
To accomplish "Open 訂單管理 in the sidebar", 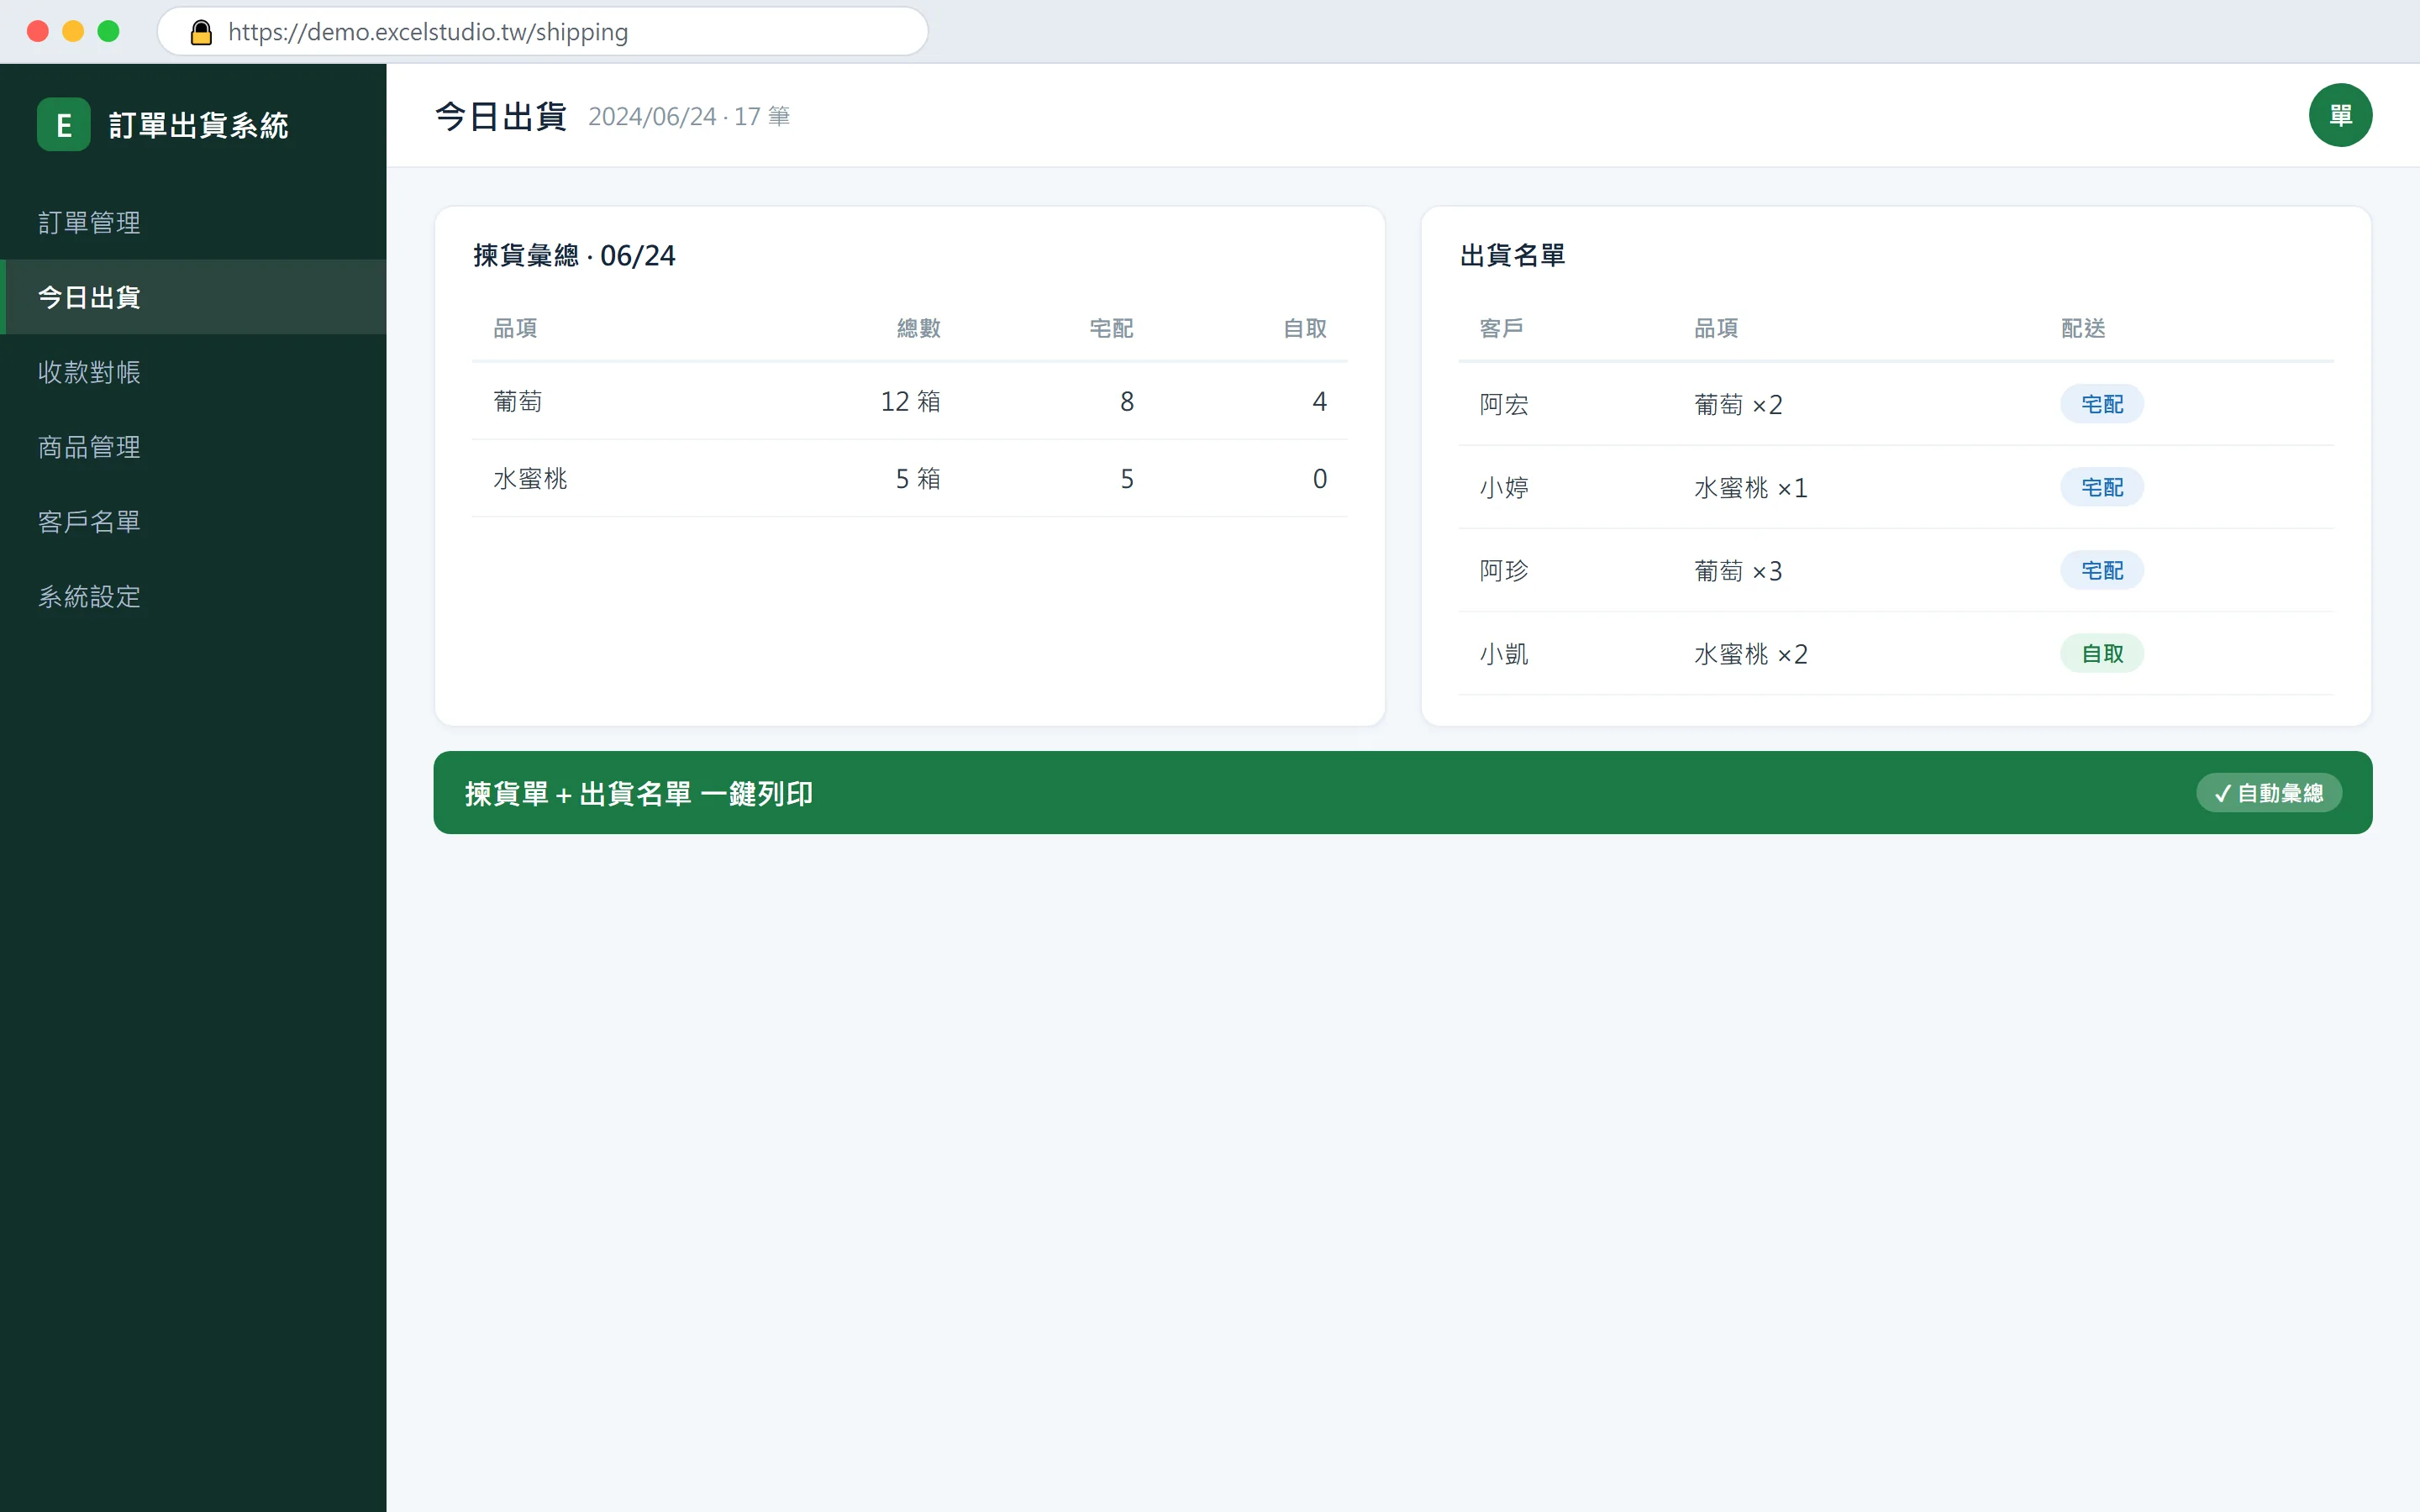I will (193, 222).
